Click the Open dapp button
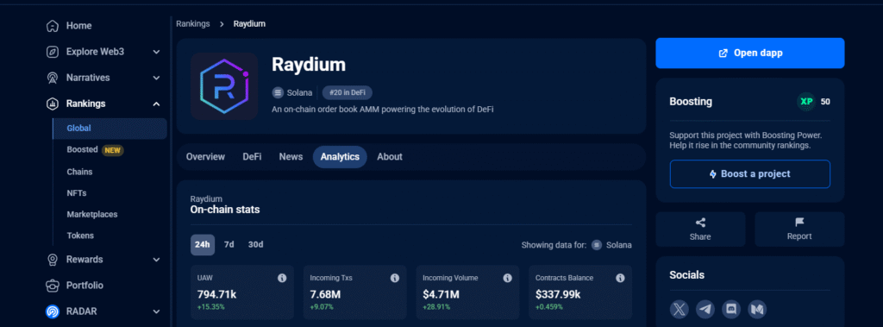Viewport: 883px width, 327px height. click(x=750, y=53)
